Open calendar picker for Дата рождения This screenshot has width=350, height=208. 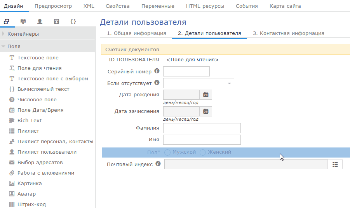206,95
